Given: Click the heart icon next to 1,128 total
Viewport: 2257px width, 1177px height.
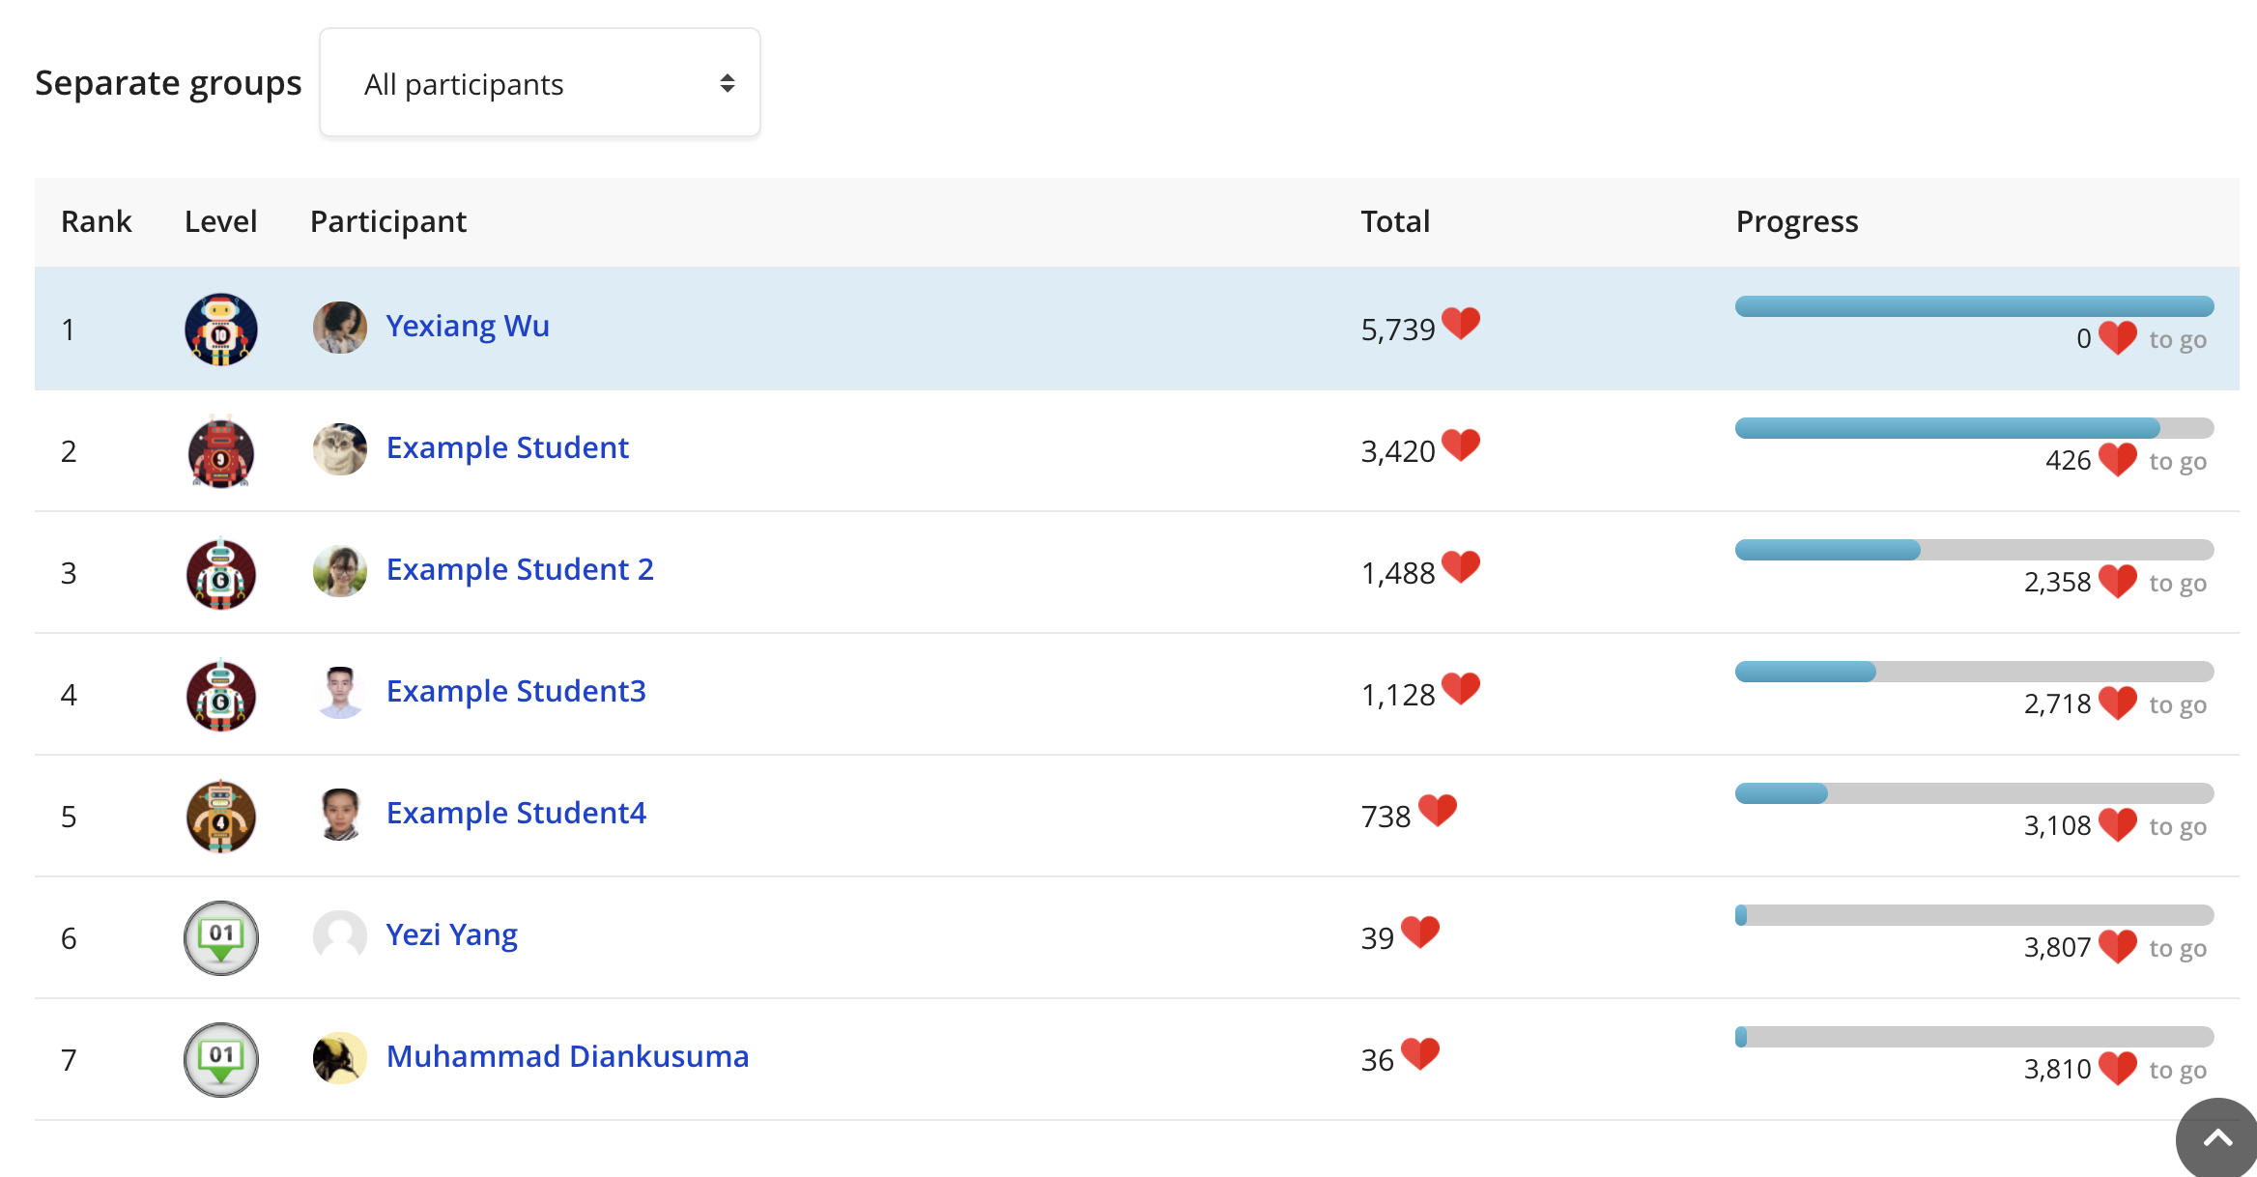Looking at the screenshot, I should [x=1461, y=689].
